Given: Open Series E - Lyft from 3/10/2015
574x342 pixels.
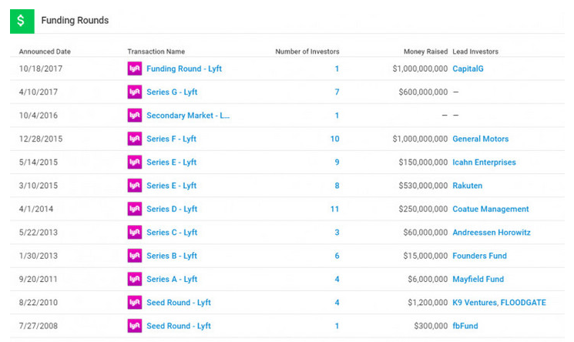Looking at the screenshot, I should tap(171, 186).
